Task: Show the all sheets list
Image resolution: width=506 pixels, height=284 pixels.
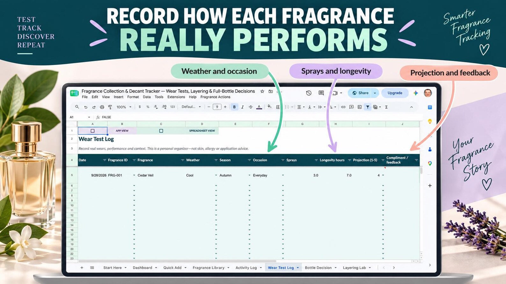Action: (x=92, y=268)
